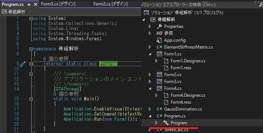Click the Form4.Designer.cs file icon

click(166, 95)
